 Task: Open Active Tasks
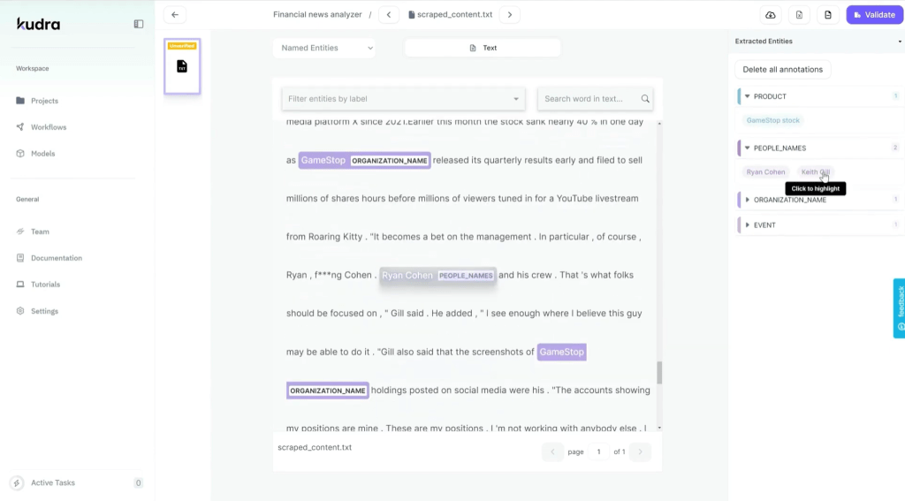point(53,483)
